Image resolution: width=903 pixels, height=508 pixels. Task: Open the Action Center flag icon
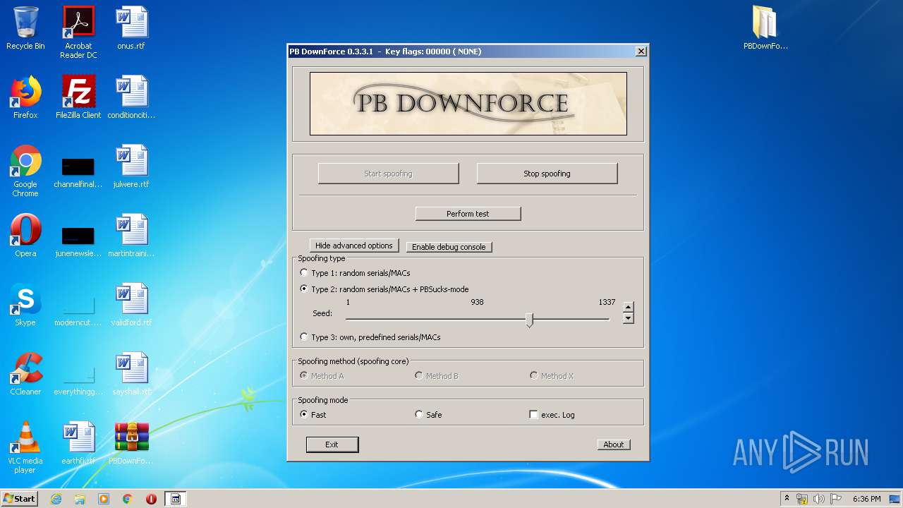pos(836,499)
